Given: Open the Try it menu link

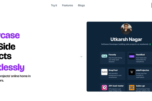Looking at the screenshot, I should click(x=54, y=5).
